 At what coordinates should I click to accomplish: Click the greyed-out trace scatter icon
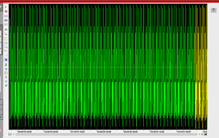pos(6,77)
